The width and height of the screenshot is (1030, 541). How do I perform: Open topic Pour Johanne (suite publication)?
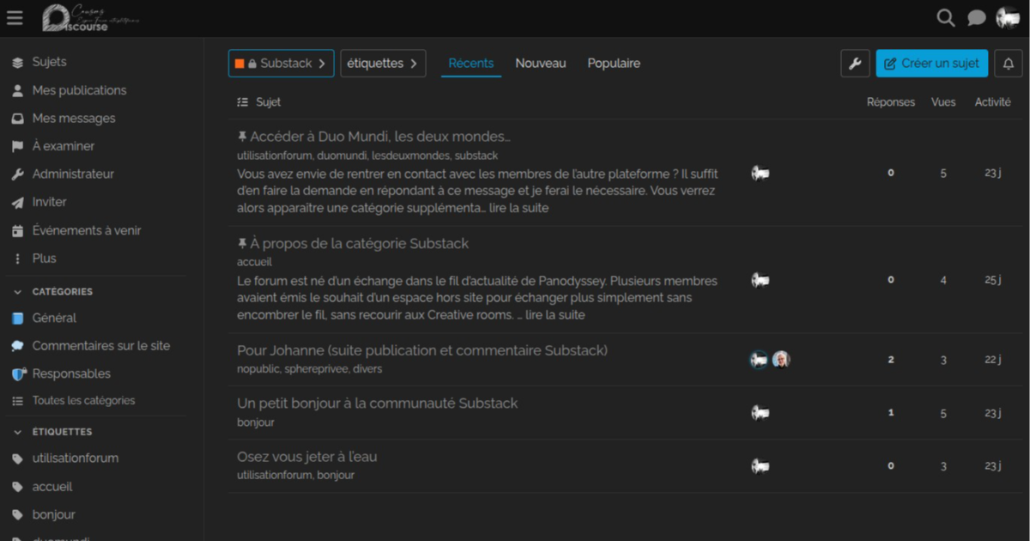click(422, 350)
